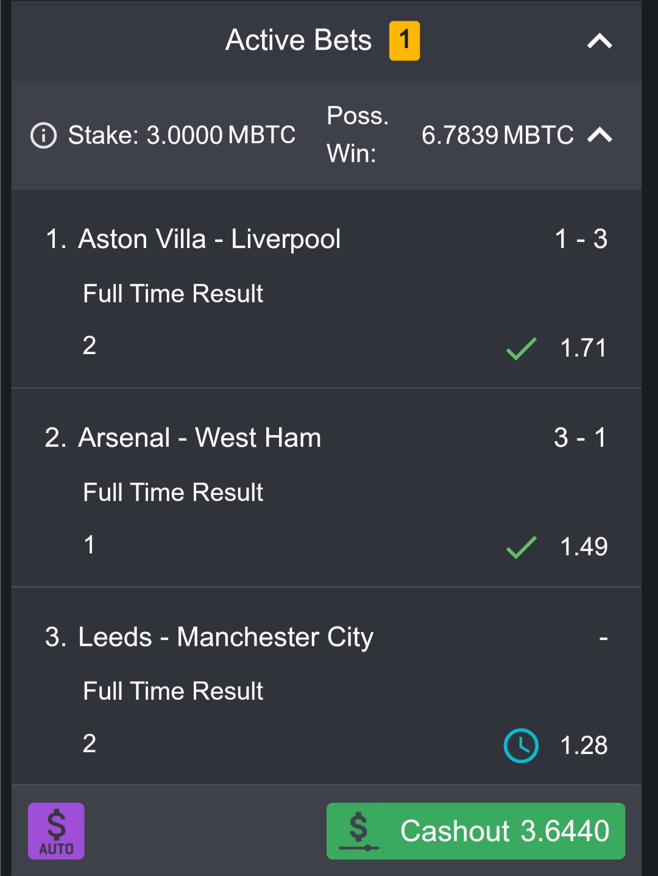Click the green checkmark beside odds 1.71
Image resolution: width=658 pixels, height=876 pixels.
[522, 349]
